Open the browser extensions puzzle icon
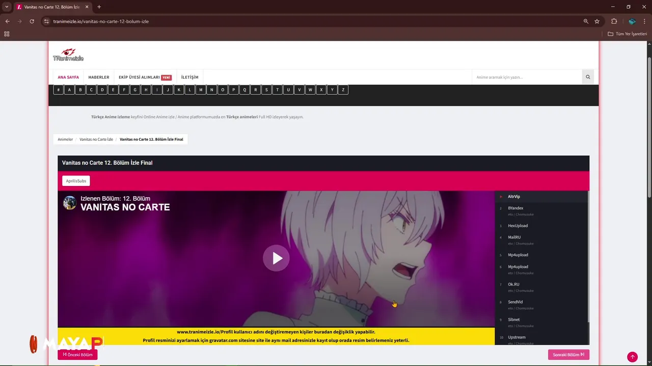Screen dimensions: 652x366 pos(614,21)
